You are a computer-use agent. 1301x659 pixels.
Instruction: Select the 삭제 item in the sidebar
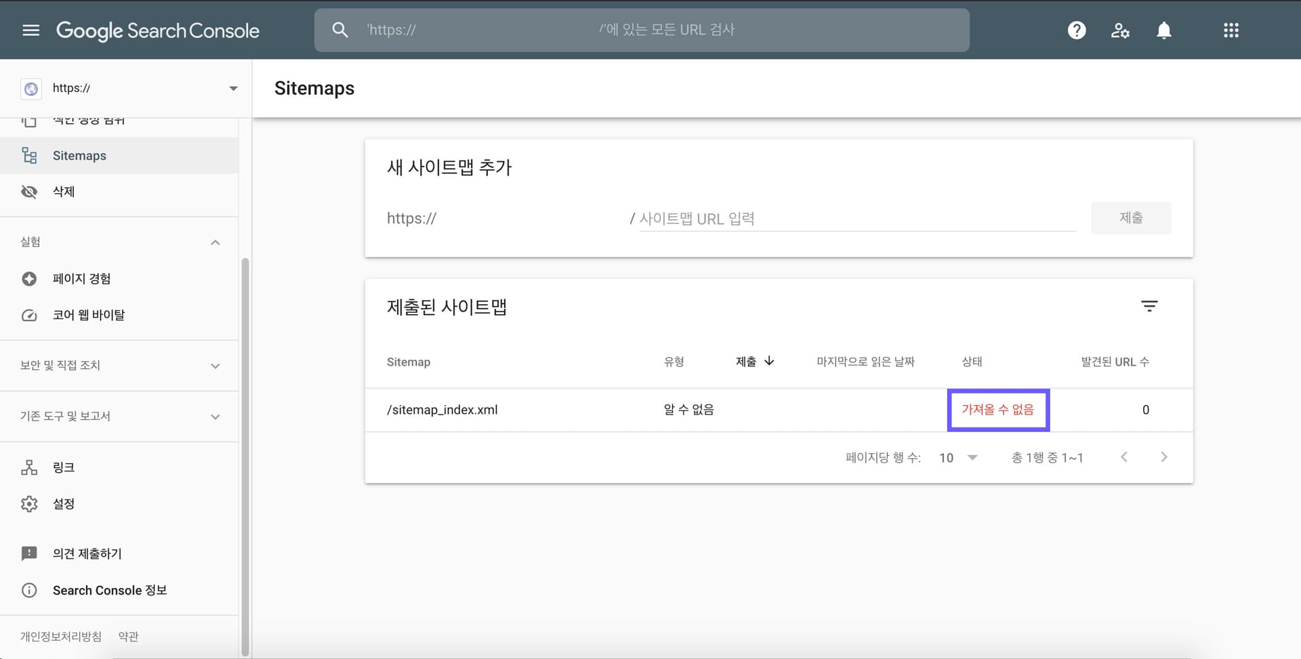pos(64,192)
